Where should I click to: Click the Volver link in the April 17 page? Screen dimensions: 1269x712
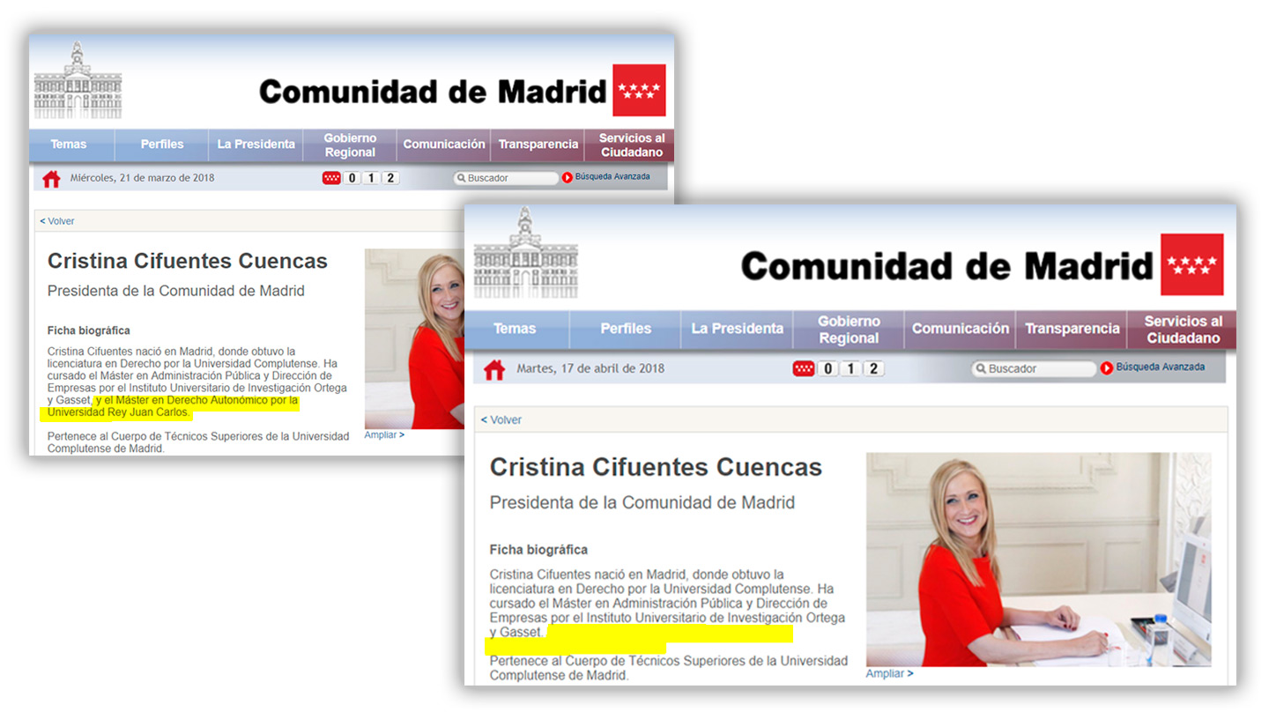501,420
